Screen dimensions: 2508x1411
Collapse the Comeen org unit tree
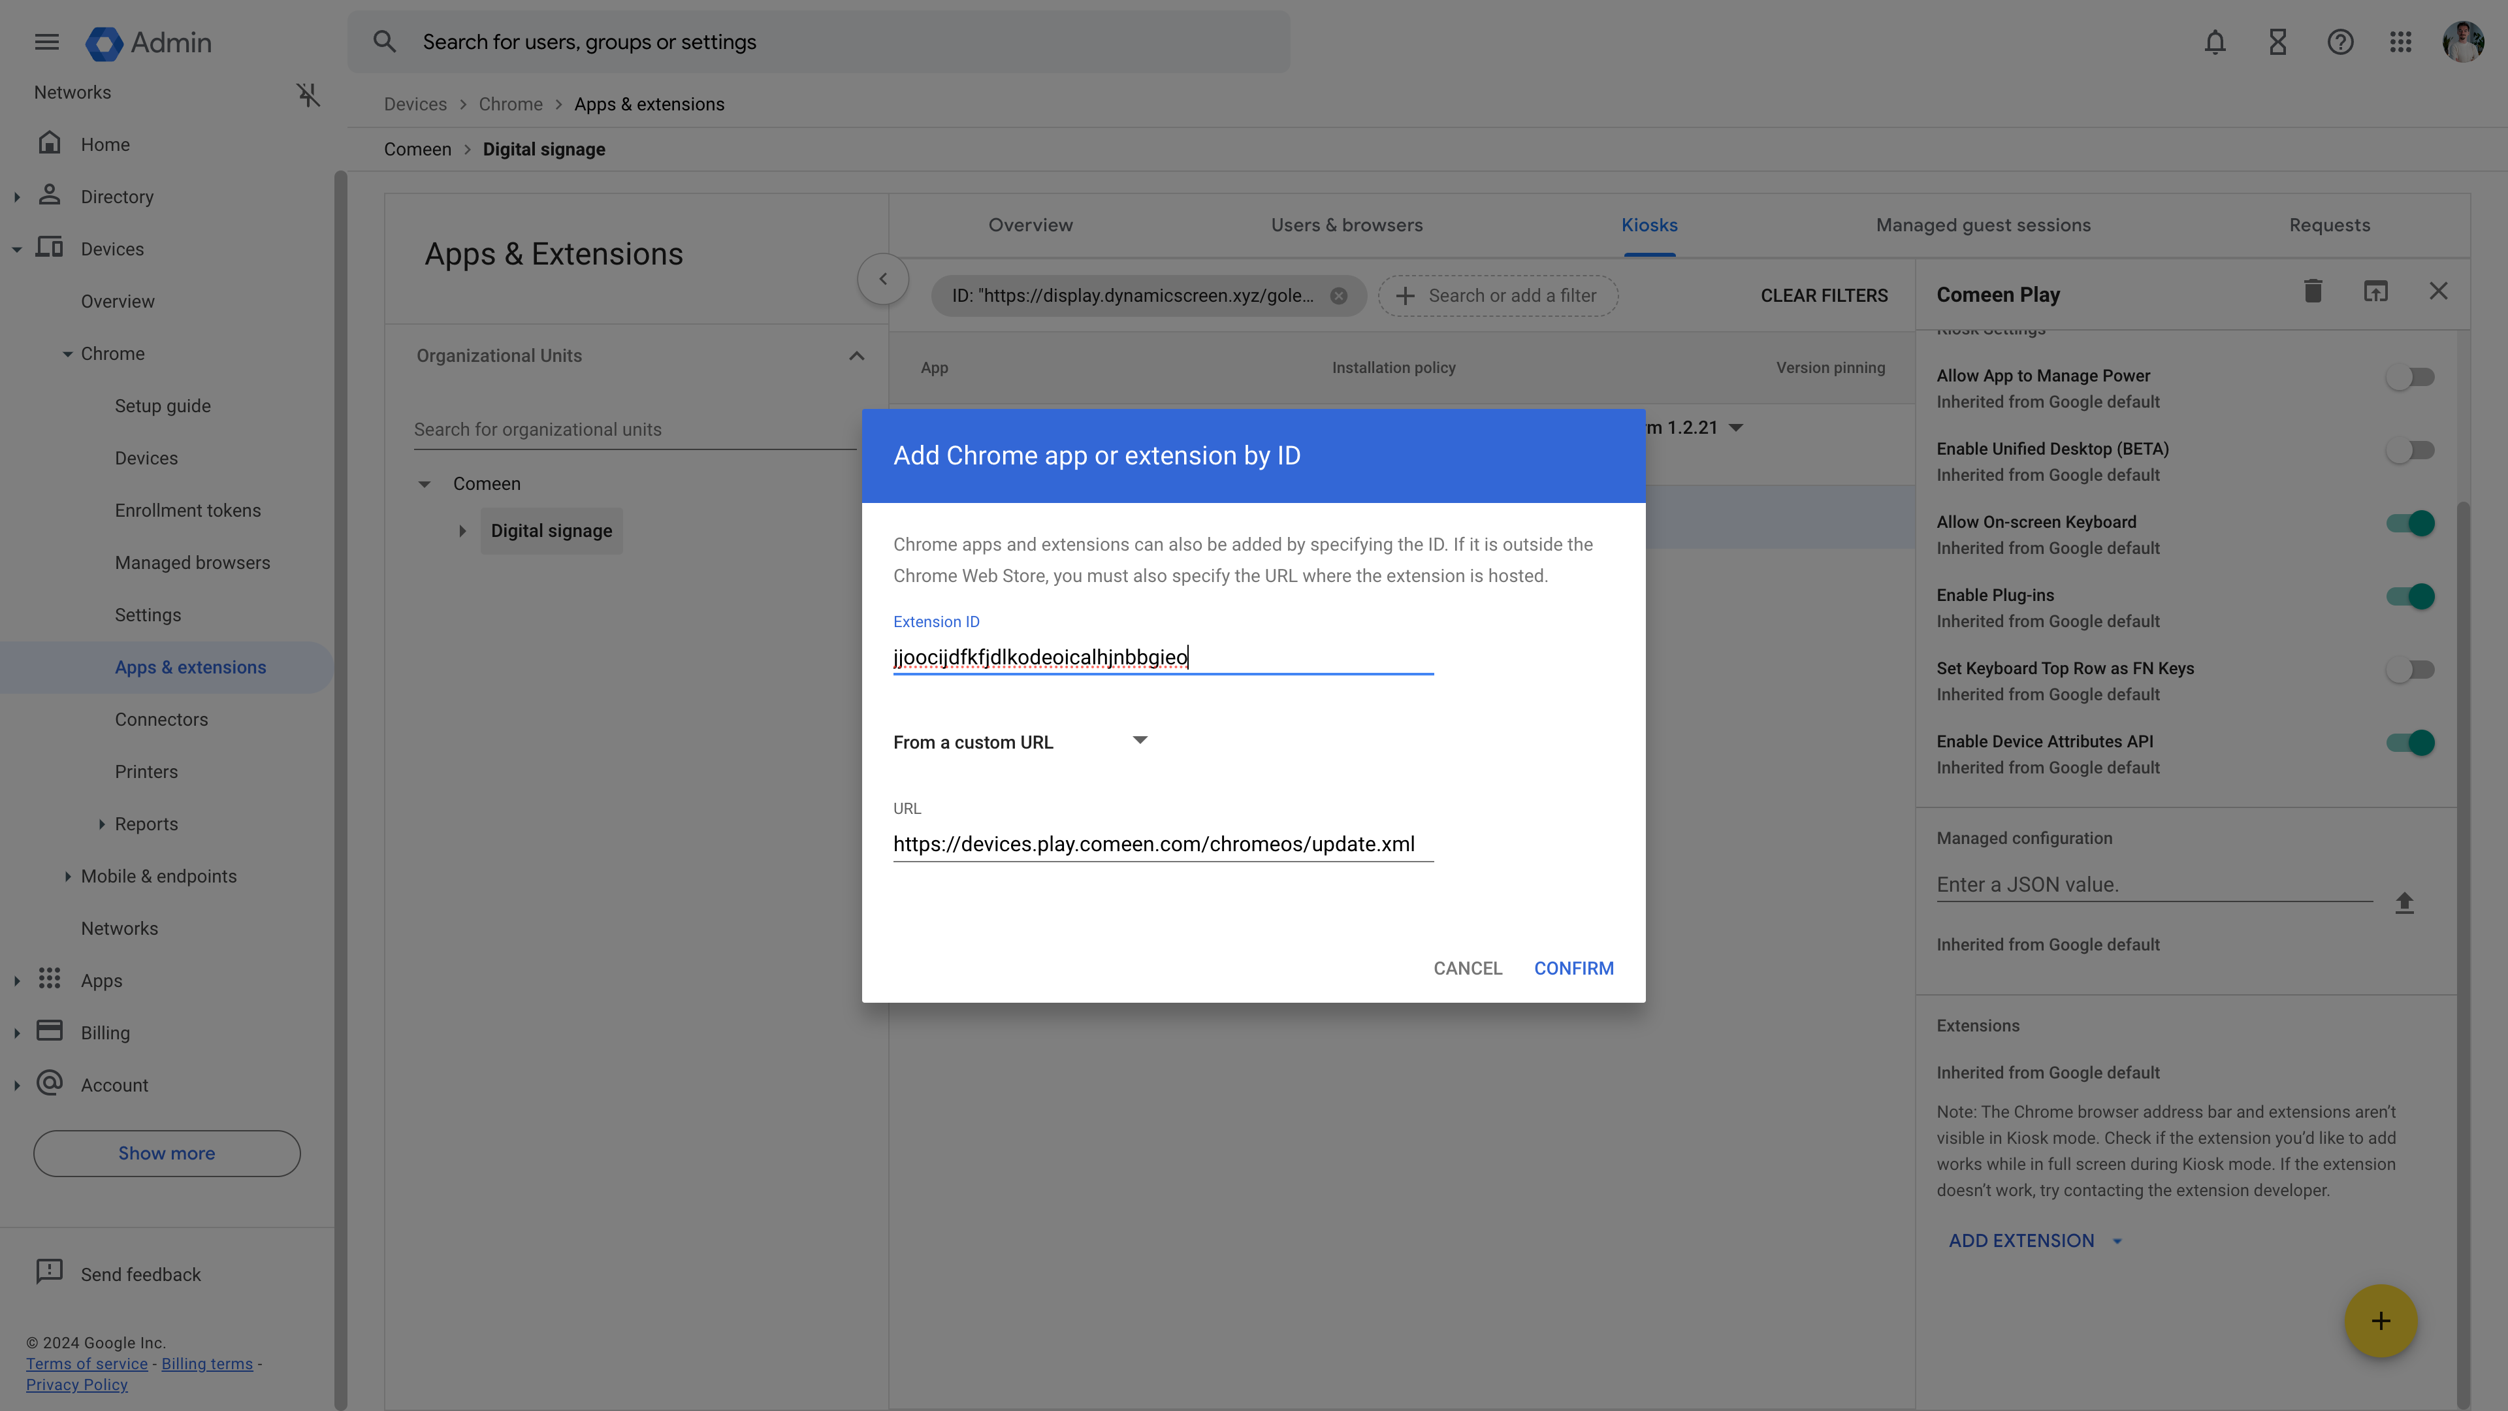tap(425, 484)
